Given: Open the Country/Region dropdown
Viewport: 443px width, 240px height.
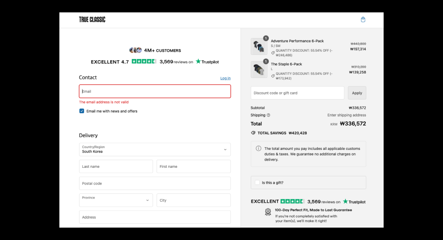Looking at the screenshot, I should pyautogui.click(x=155, y=149).
